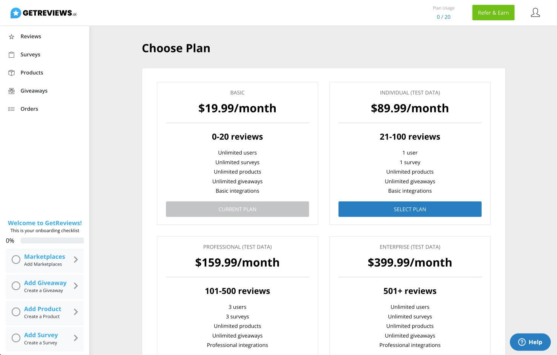This screenshot has width=557, height=355.
Task: Expand the Add Survey item chevron
Action: pyautogui.click(x=77, y=338)
